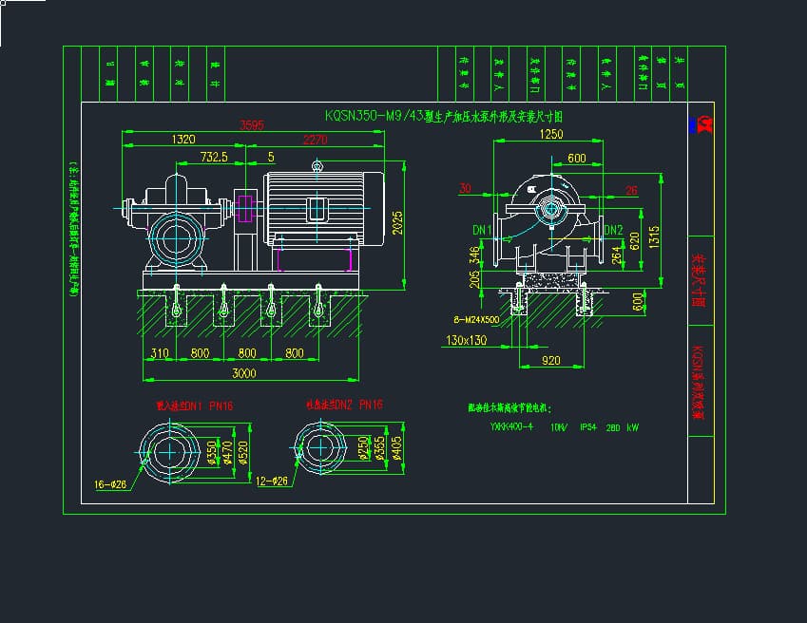Click the pump shaft center in front view
Image resolution: width=807 pixels, height=623 pixels.
tap(549, 207)
